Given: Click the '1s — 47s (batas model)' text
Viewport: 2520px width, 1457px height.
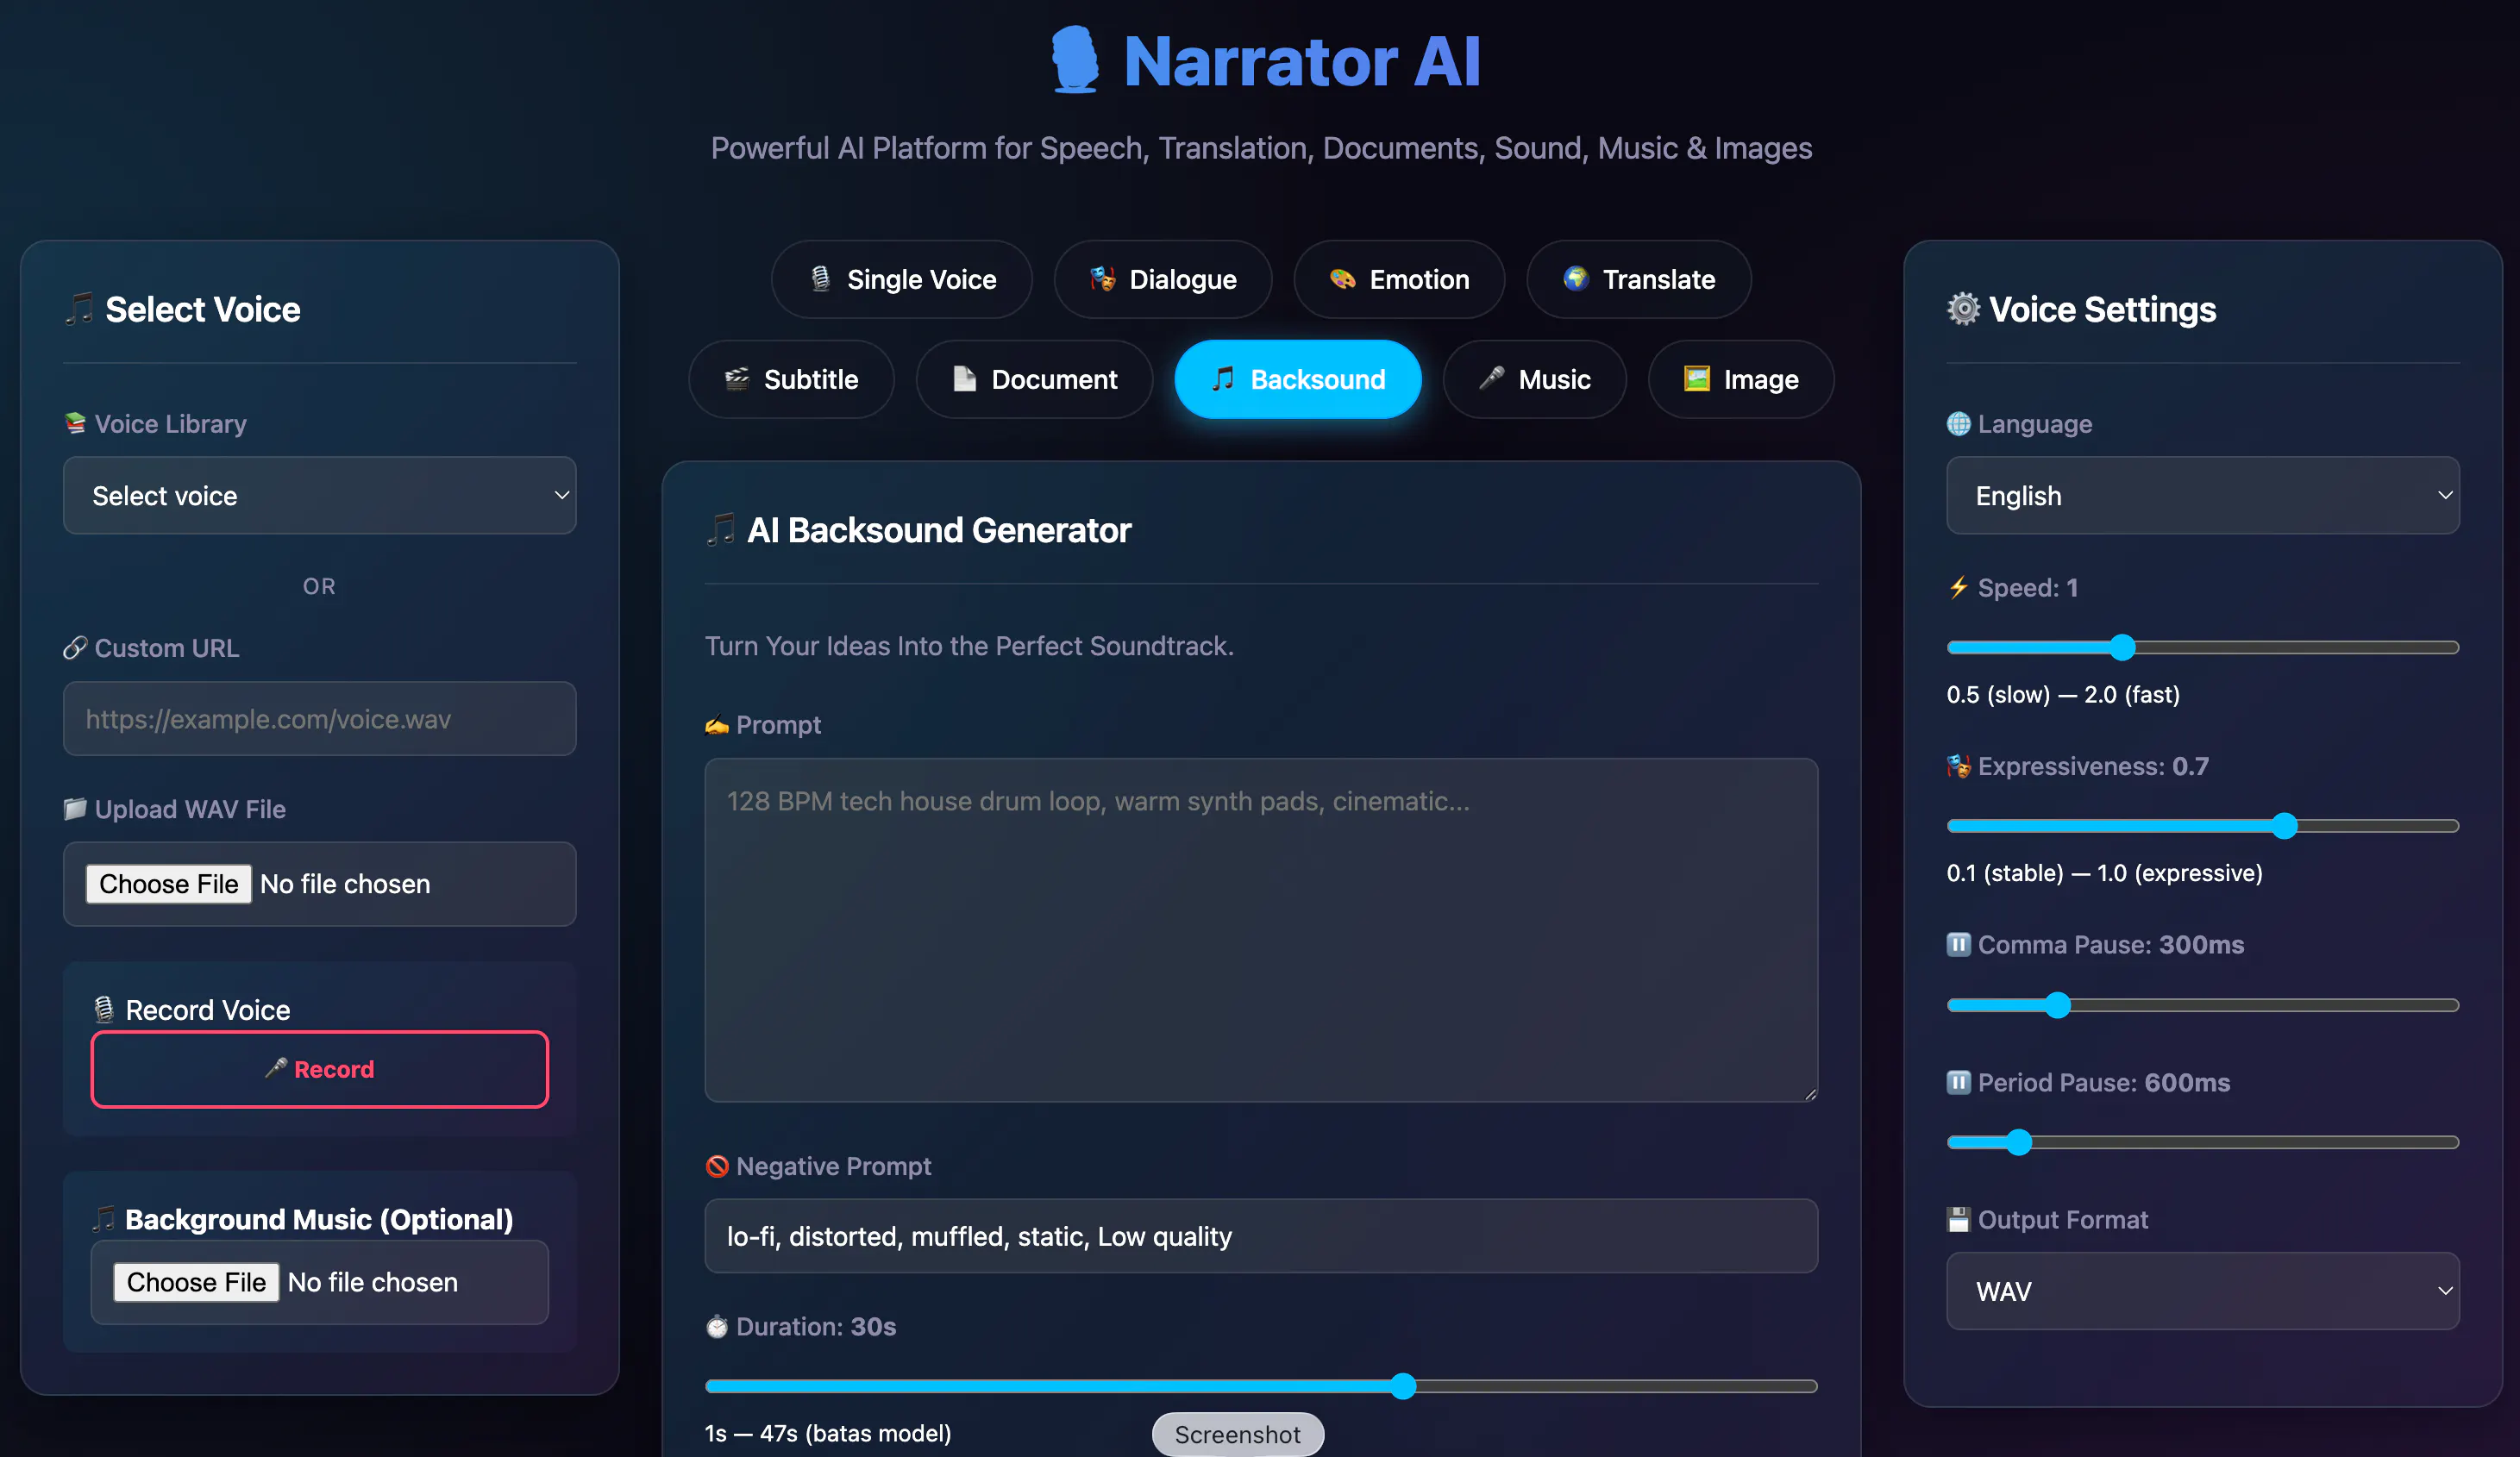Looking at the screenshot, I should pos(828,1433).
